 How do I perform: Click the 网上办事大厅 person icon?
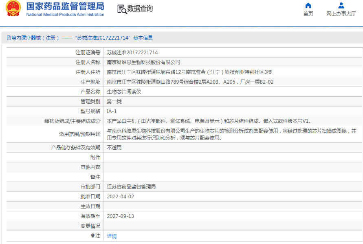pyautogui.click(x=341, y=5)
